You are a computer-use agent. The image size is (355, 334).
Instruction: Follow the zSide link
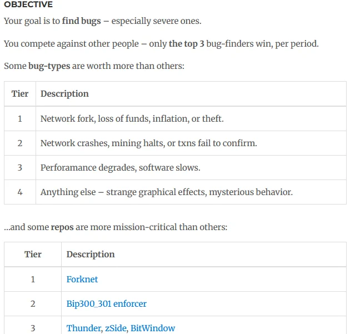click(116, 328)
